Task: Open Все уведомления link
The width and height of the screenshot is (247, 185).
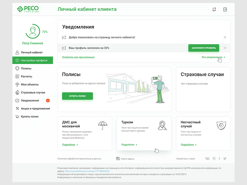Action: 212,57
